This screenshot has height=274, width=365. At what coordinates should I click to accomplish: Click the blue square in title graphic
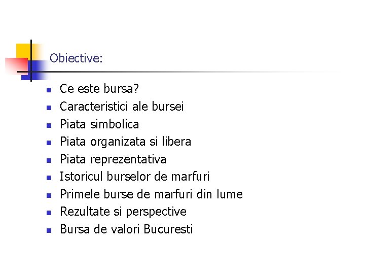coord(35,71)
